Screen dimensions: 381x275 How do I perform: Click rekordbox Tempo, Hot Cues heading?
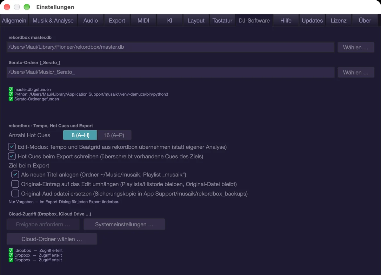(x=51, y=126)
